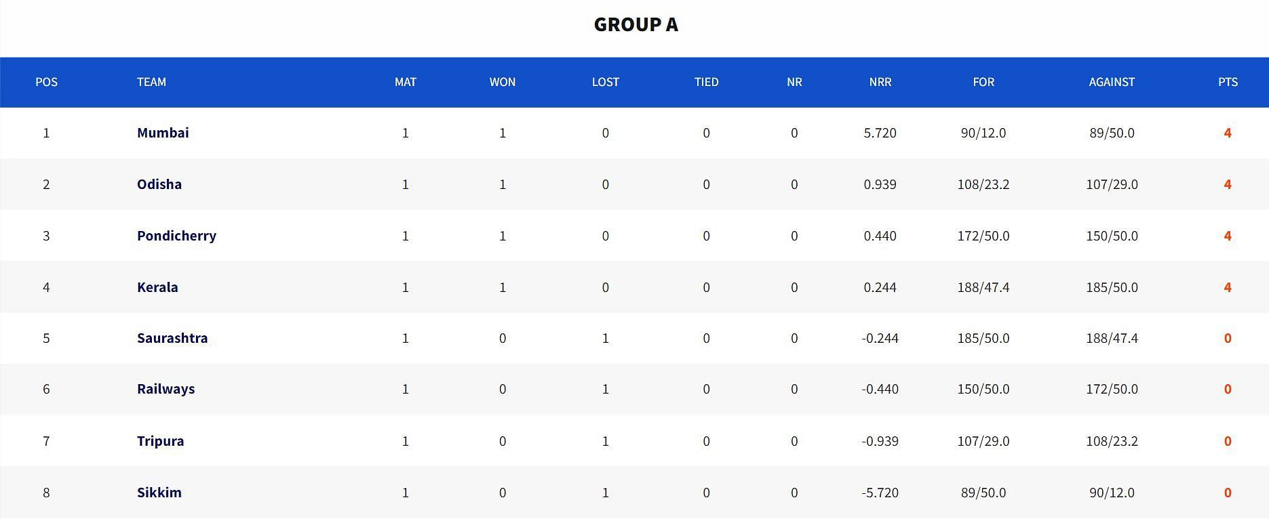1269x521 pixels.
Task: Click Mumbai's 5.720 net run rate
Action: tap(880, 133)
